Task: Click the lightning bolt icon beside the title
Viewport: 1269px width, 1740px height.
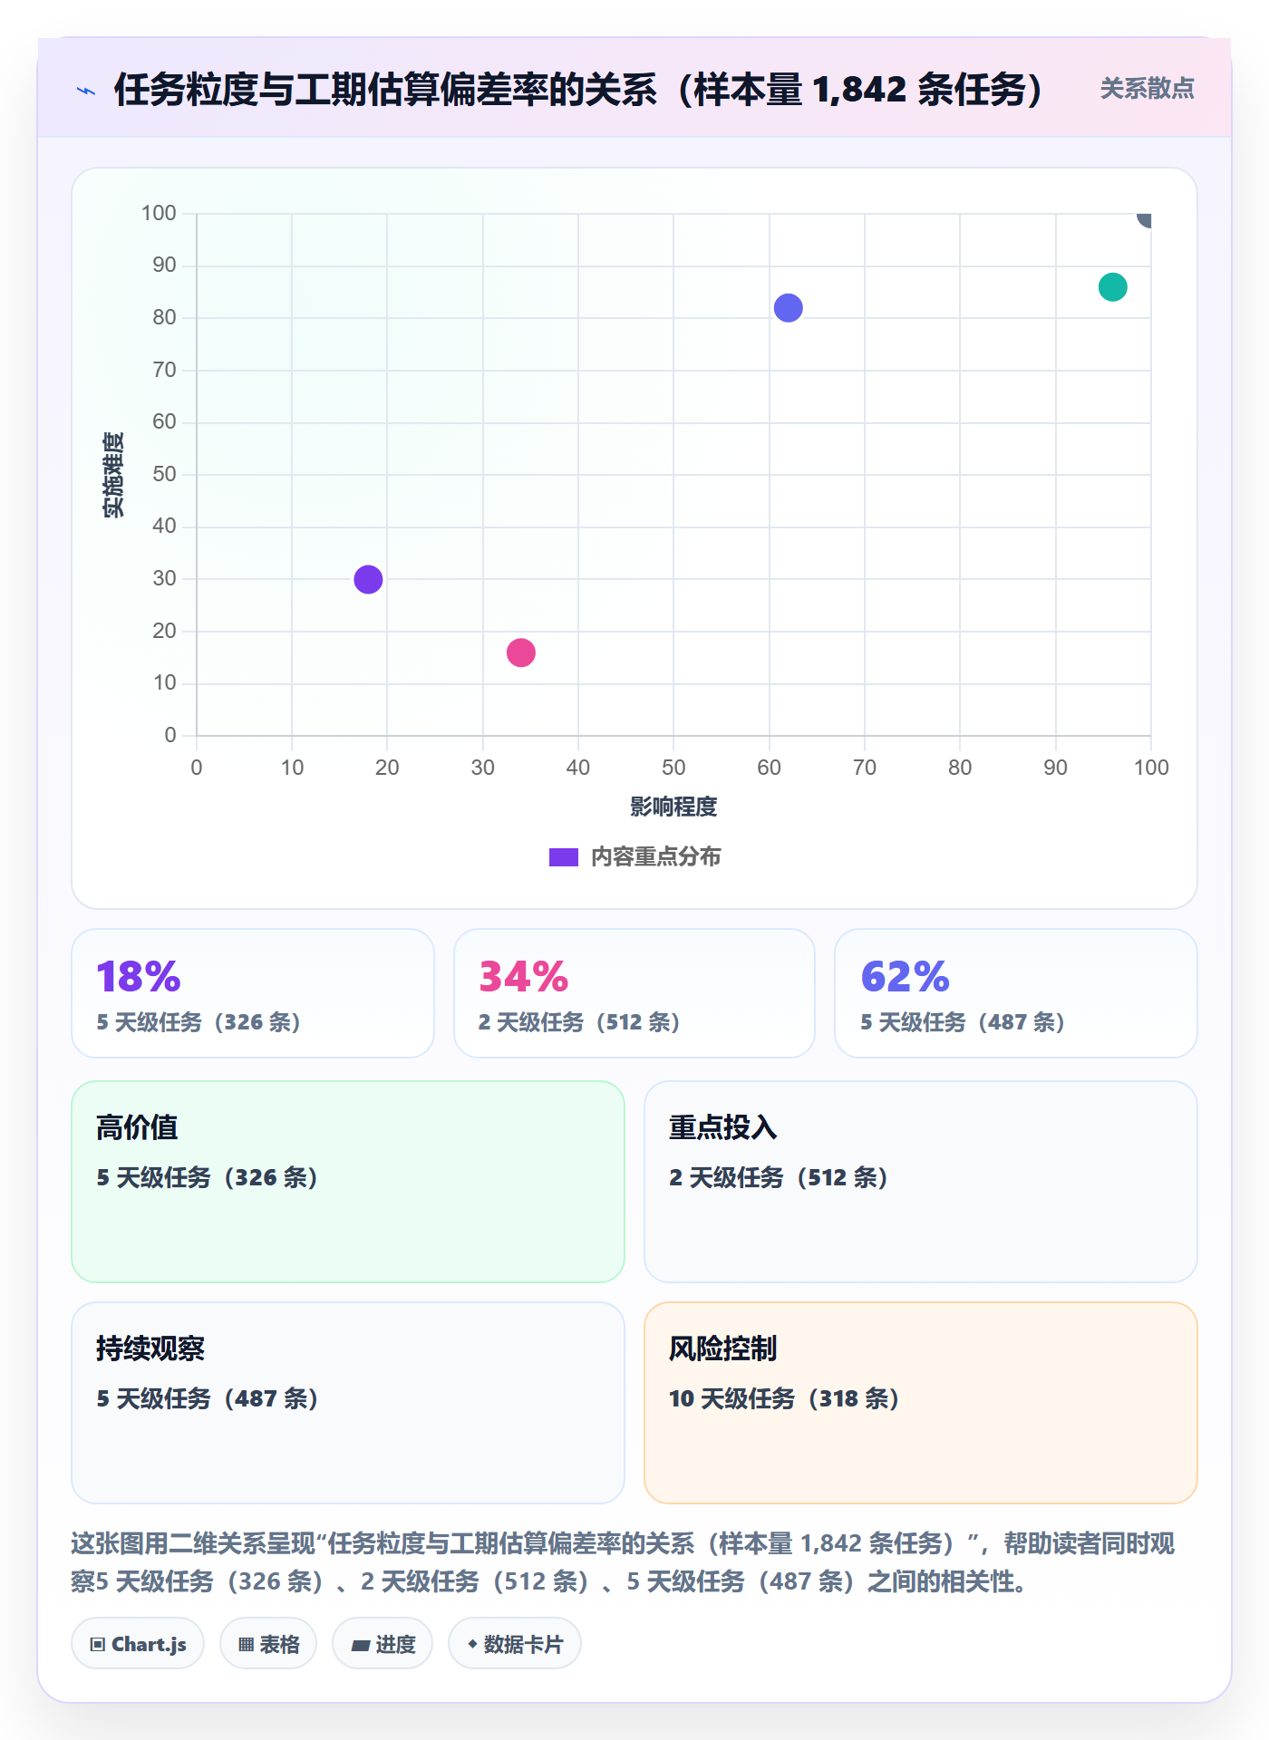Action: [86, 91]
